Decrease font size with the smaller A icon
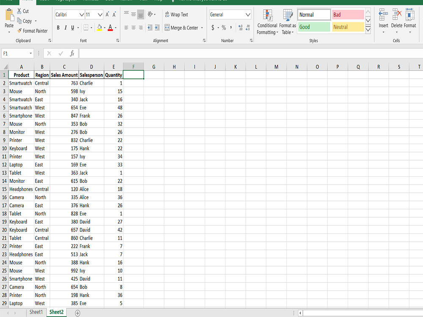The height and width of the screenshot is (317, 423). (114, 14)
